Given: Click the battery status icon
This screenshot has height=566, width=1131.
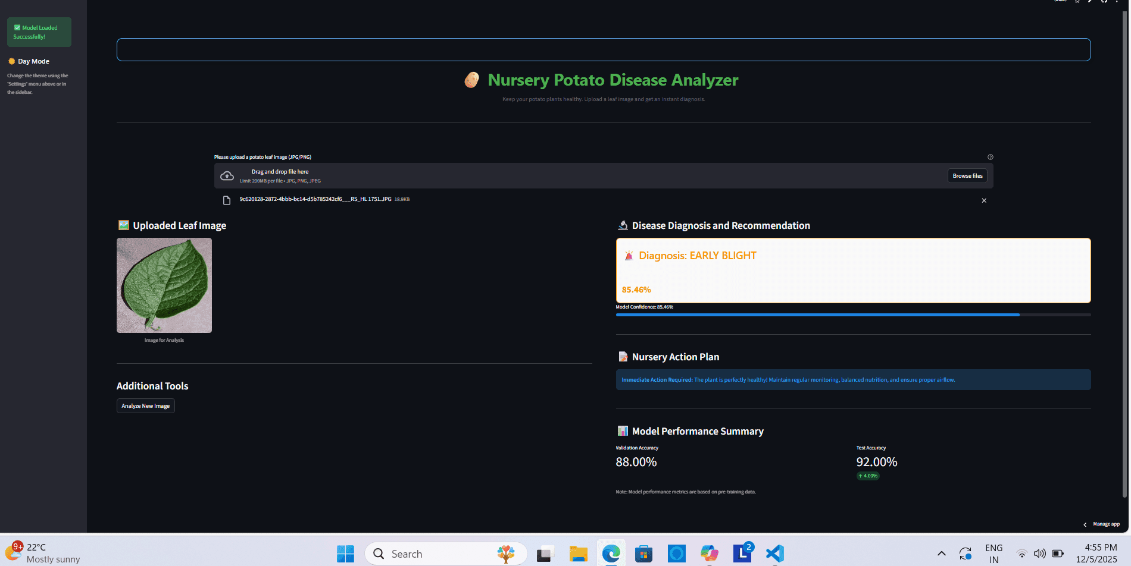Looking at the screenshot, I should click(x=1058, y=554).
